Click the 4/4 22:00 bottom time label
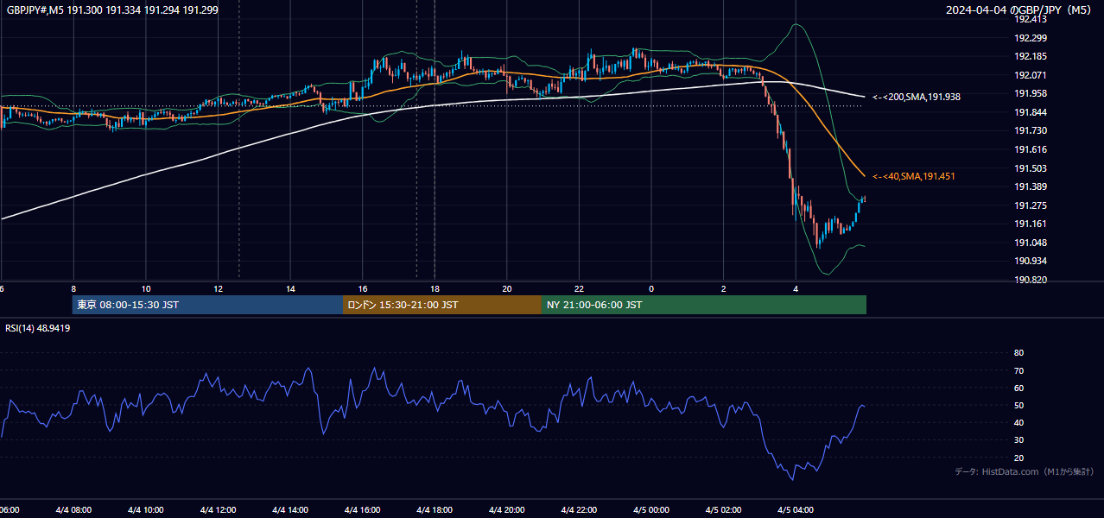 click(x=579, y=510)
